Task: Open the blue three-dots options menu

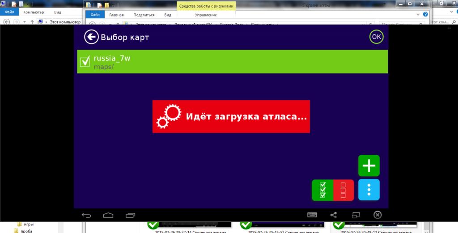Action: [369, 190]
